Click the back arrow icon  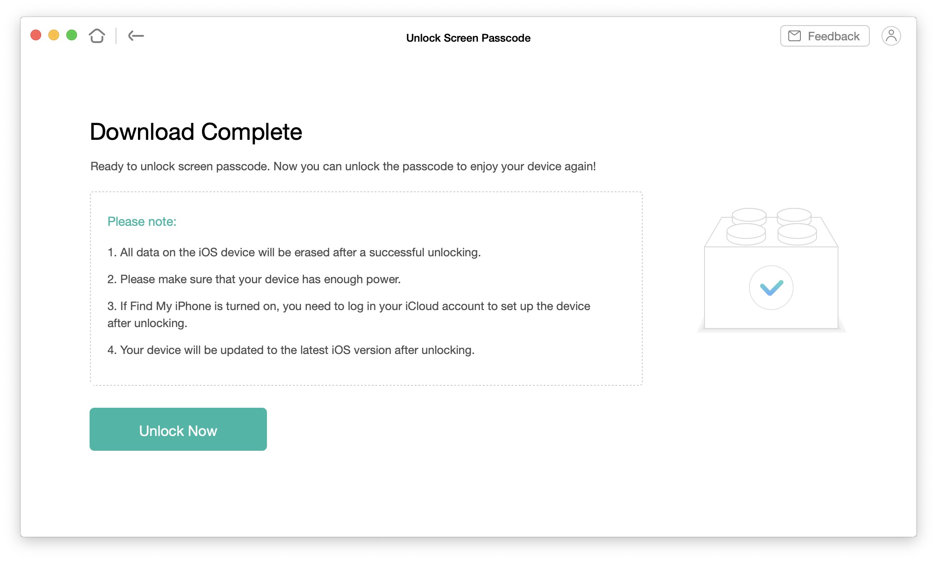pos(136,35)
